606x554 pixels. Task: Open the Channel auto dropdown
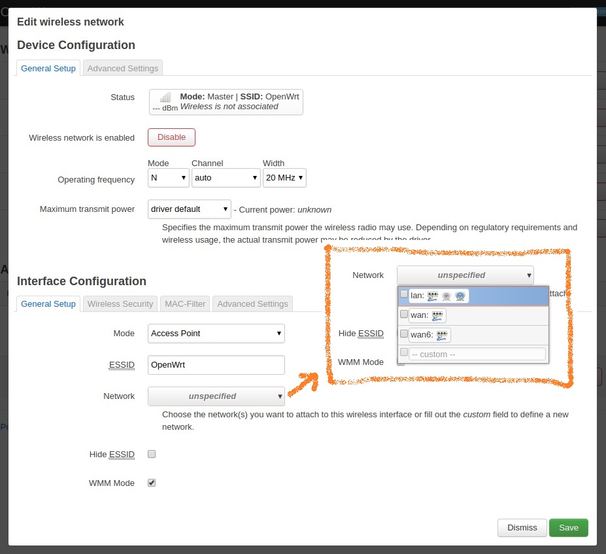tap(226, 178)
